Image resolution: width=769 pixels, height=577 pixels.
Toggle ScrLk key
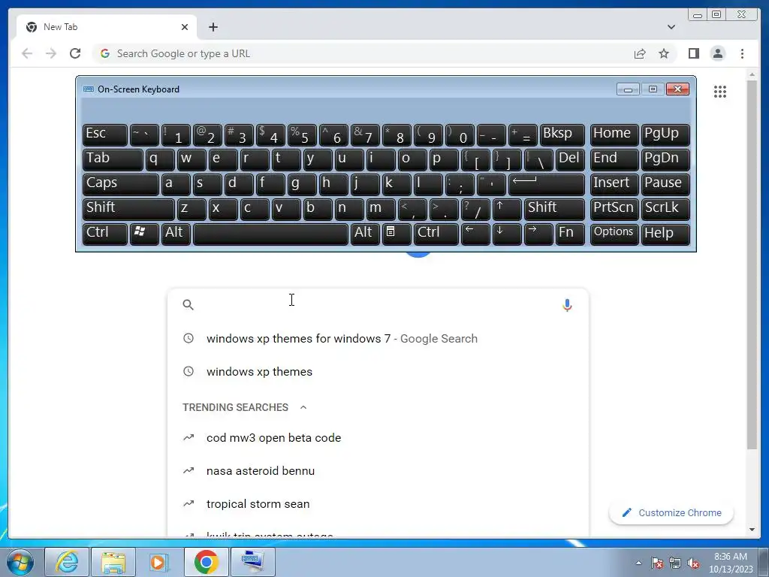(665, 208)
